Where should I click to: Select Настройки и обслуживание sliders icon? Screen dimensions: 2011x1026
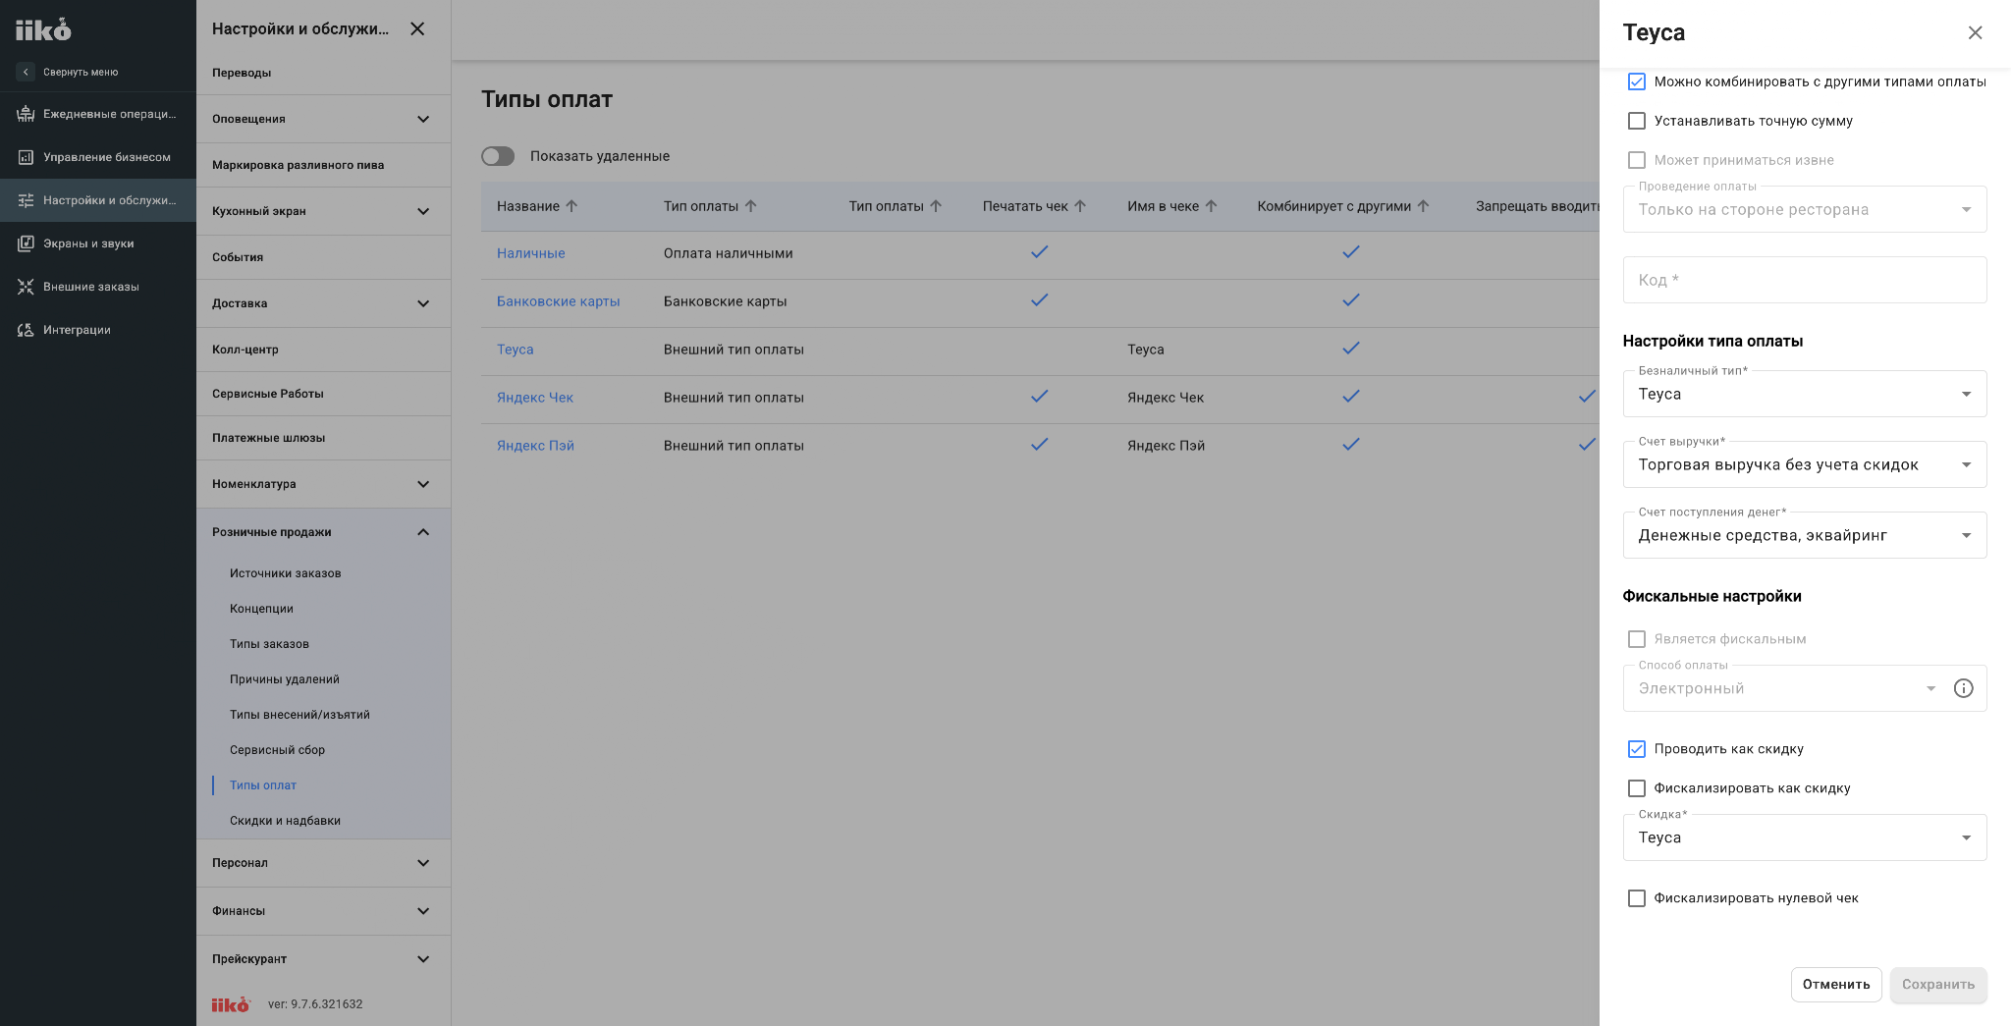click(26, 200)
